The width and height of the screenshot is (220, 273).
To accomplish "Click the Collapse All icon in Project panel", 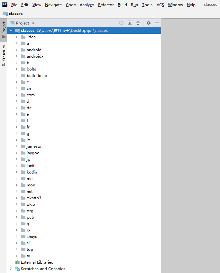I will [x=138, y=23].
